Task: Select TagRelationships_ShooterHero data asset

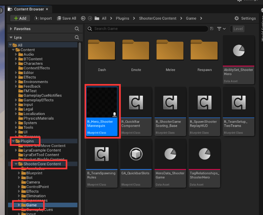Action: [x=204, y=163]
